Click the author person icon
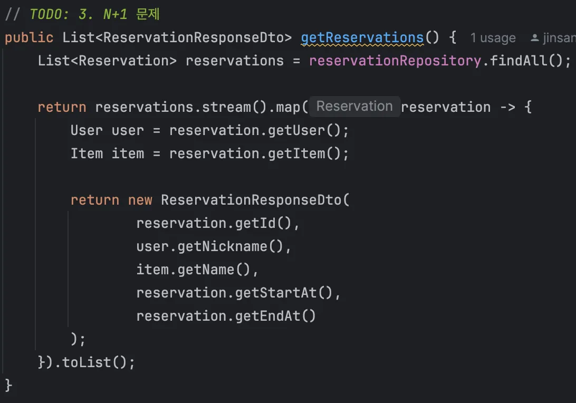 click(535, 38)
